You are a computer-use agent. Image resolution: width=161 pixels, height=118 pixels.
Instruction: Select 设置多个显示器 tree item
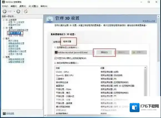15,54
